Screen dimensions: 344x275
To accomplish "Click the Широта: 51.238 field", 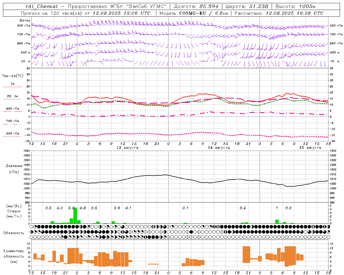I will [247, 6].
